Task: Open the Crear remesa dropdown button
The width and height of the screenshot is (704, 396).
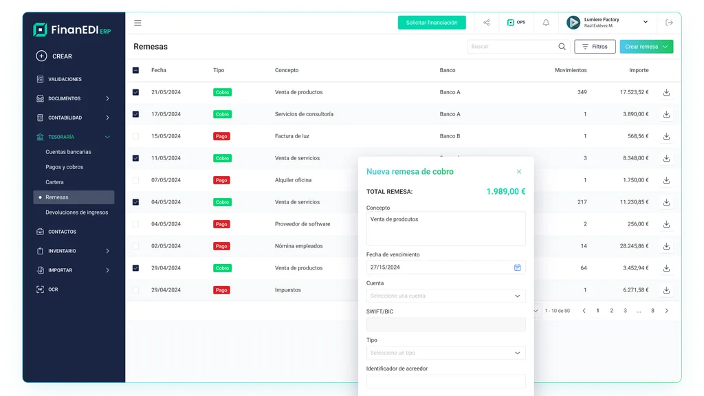Action: (x=646, y=47)
